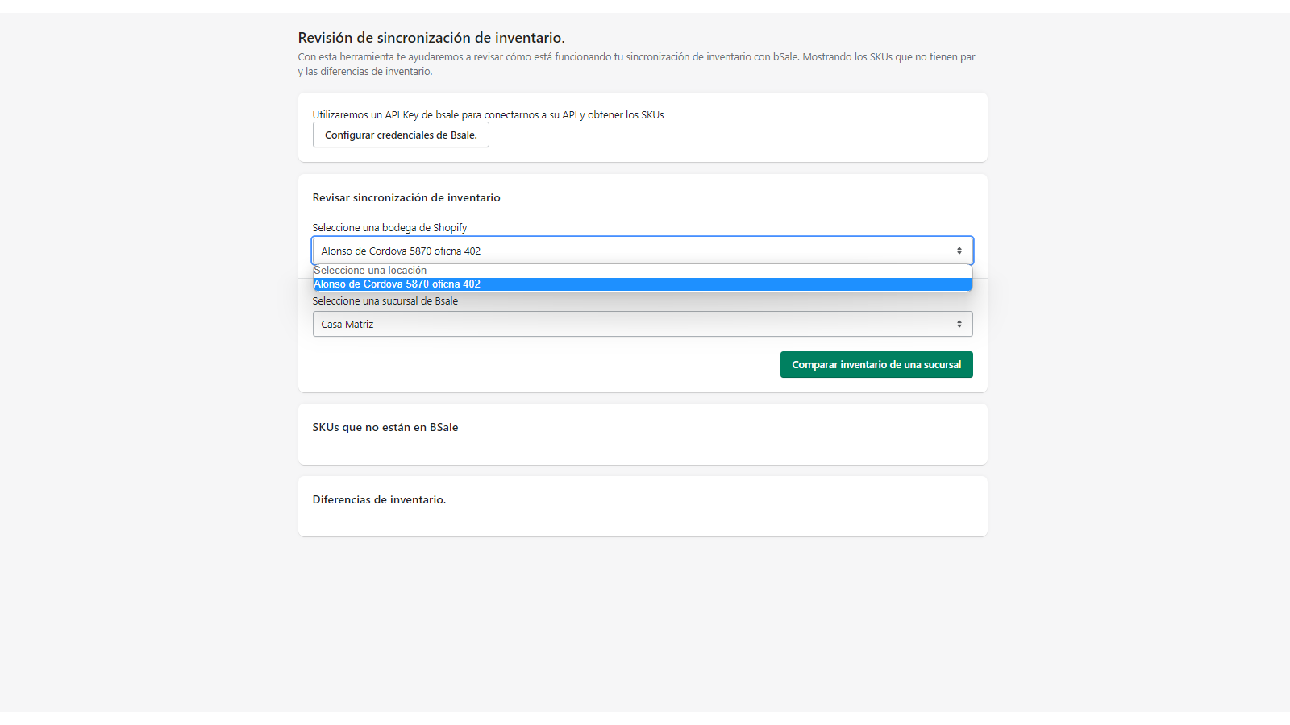
Task: Click the 'Utilizaremos un API Key' description text
Action: point(488,115)
